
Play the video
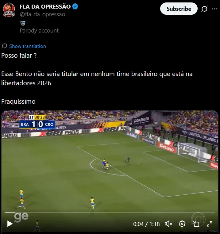pyautogui.click(x=10, y=224)
